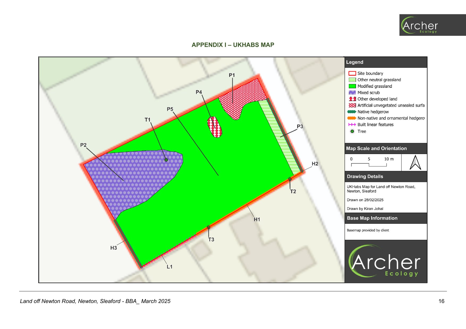466x329 pixels.
Task: Click the Site boundary legend symbol
Action: pyautogui.click(x=352, y=73)
